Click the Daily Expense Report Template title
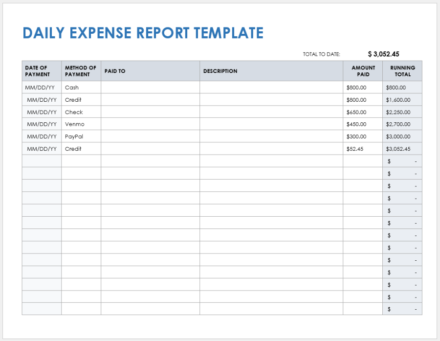The image size is (440, 341). [143, 33]
